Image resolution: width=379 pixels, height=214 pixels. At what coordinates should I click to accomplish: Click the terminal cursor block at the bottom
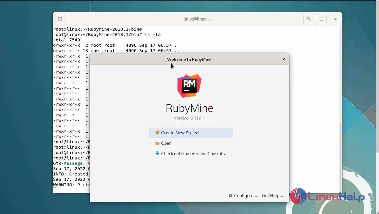click(54, 190)
